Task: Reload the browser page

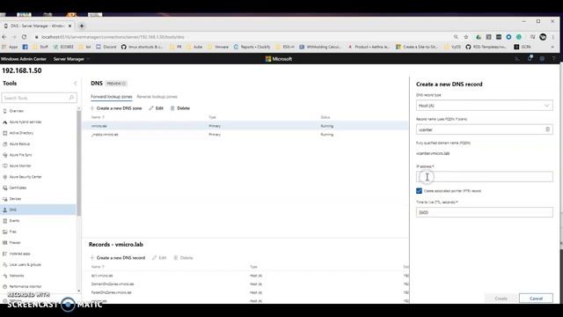Action: 24,37
